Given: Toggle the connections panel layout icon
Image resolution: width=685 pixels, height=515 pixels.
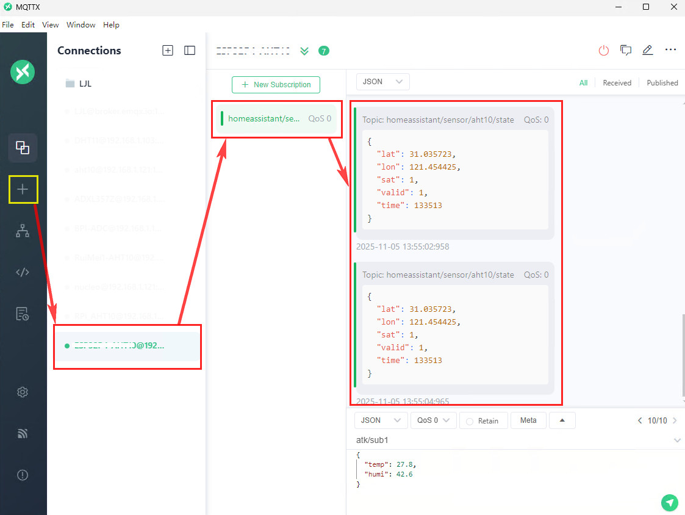Looking at the screenshot, I should (190, 50).
